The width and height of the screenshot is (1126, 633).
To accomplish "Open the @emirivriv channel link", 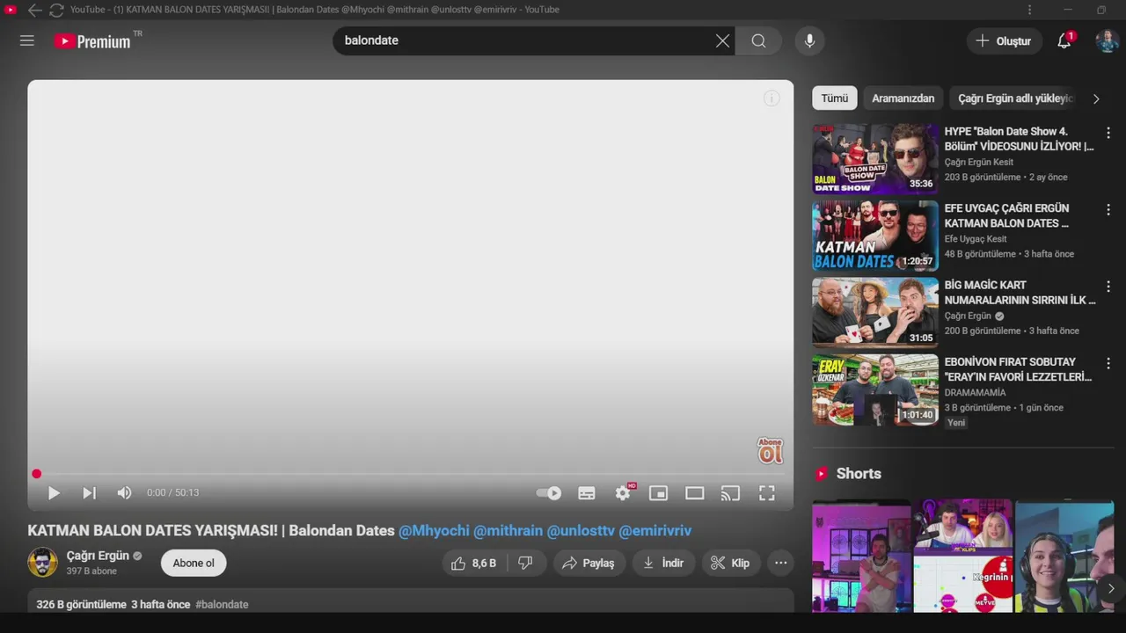I will [x=655, y=531].
